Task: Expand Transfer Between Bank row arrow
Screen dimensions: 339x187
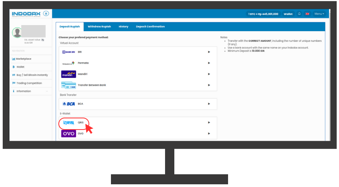Action: [x=209, y=85]
